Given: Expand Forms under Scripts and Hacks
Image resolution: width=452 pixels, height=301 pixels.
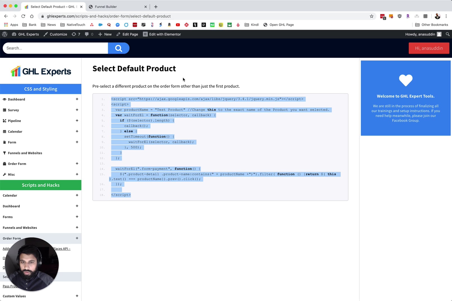Looking at the screenshot, I should pos(77,217).
